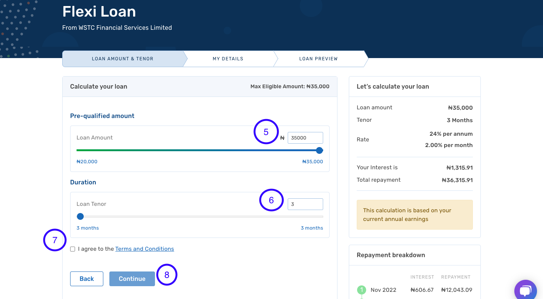Open the Terms and Conditions link
Screen dimensions: 543x299
144,249
